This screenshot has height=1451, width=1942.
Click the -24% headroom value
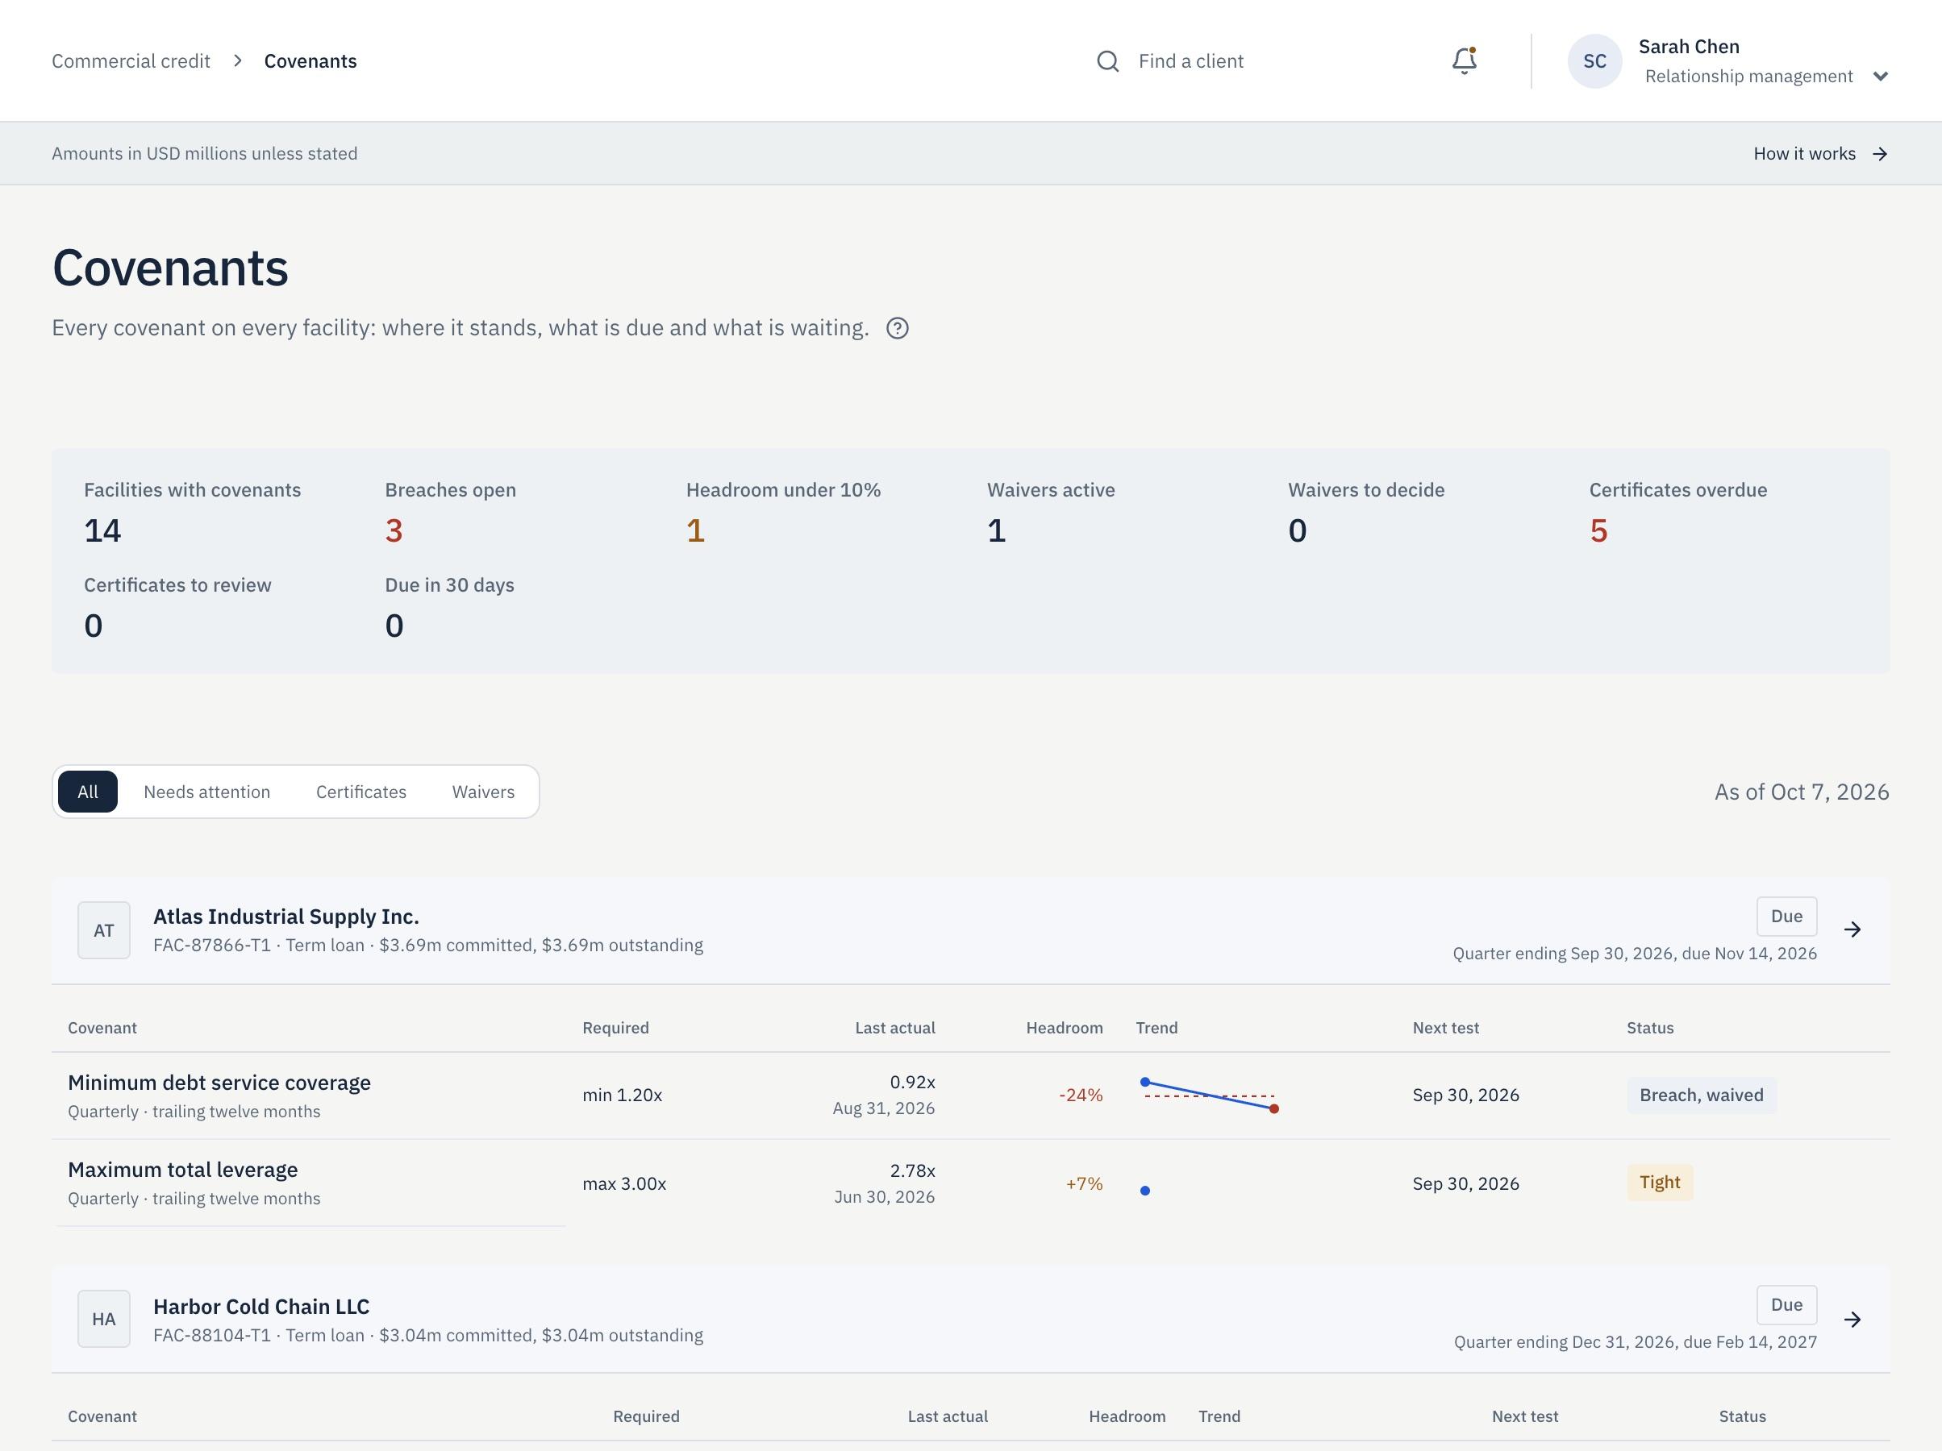point(1081,1096)
